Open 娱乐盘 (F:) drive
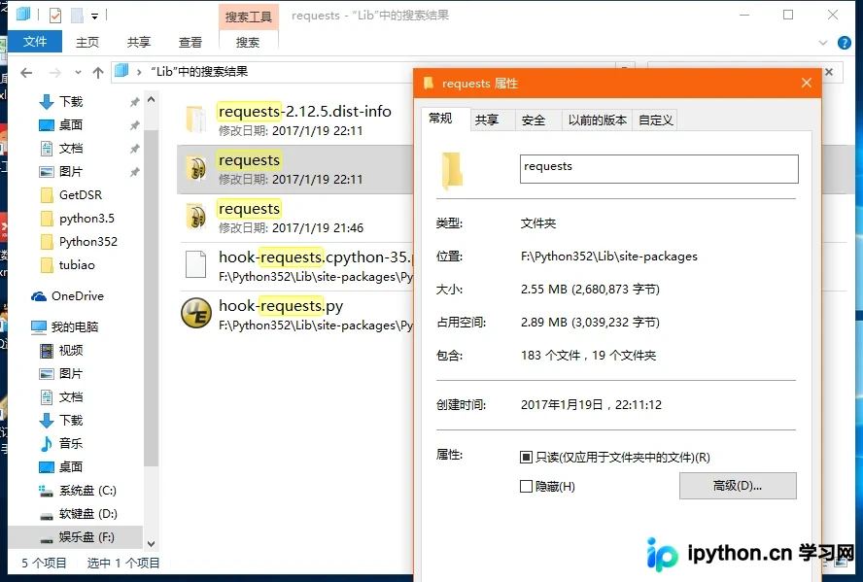863x582 pixels. (x=76, y=537)
